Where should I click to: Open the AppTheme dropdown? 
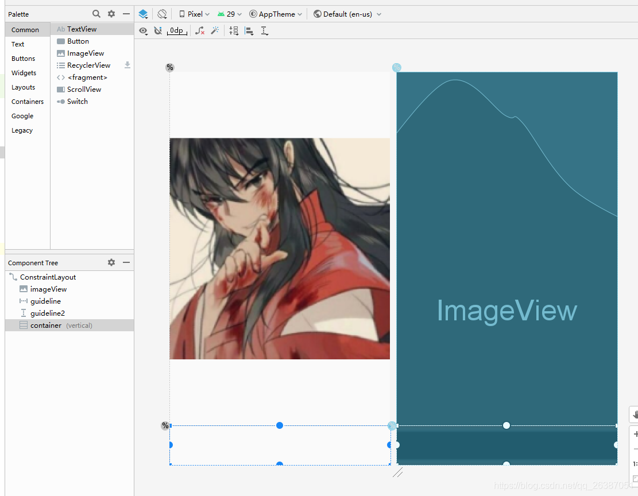[x=276, y=14]
